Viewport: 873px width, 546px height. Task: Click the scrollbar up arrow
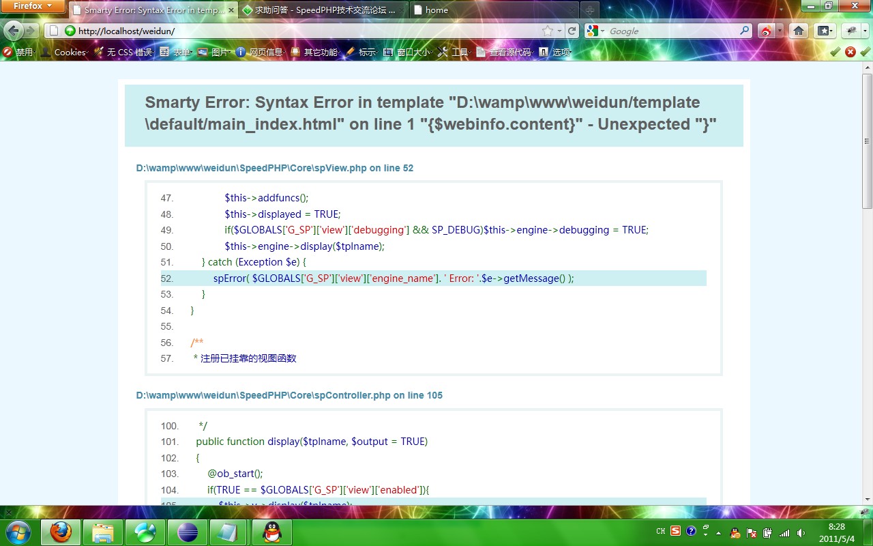coord(868,67)
